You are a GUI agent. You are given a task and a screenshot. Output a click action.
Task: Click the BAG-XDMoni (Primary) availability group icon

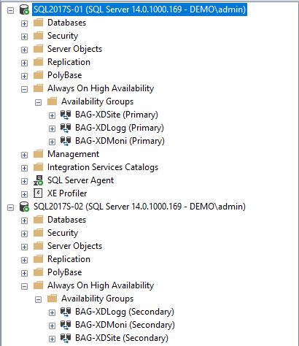(x=66, y=141)
